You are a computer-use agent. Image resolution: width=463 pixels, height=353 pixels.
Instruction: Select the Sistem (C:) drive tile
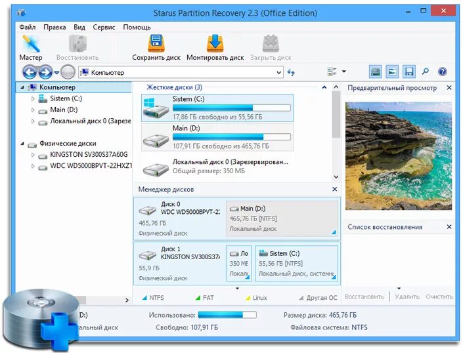click(x=217, y=108)
